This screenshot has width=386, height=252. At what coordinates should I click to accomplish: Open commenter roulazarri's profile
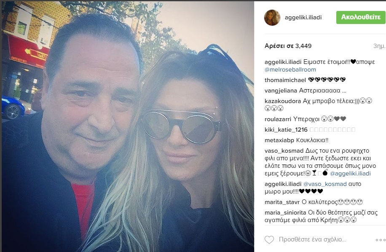click(x=278, y=119)
